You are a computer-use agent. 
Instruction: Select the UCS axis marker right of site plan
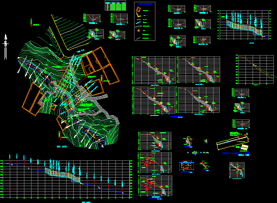click(x=103, y=79)
